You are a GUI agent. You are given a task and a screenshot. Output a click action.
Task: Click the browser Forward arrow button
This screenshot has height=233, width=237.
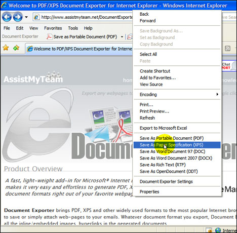tap(18, 17)
